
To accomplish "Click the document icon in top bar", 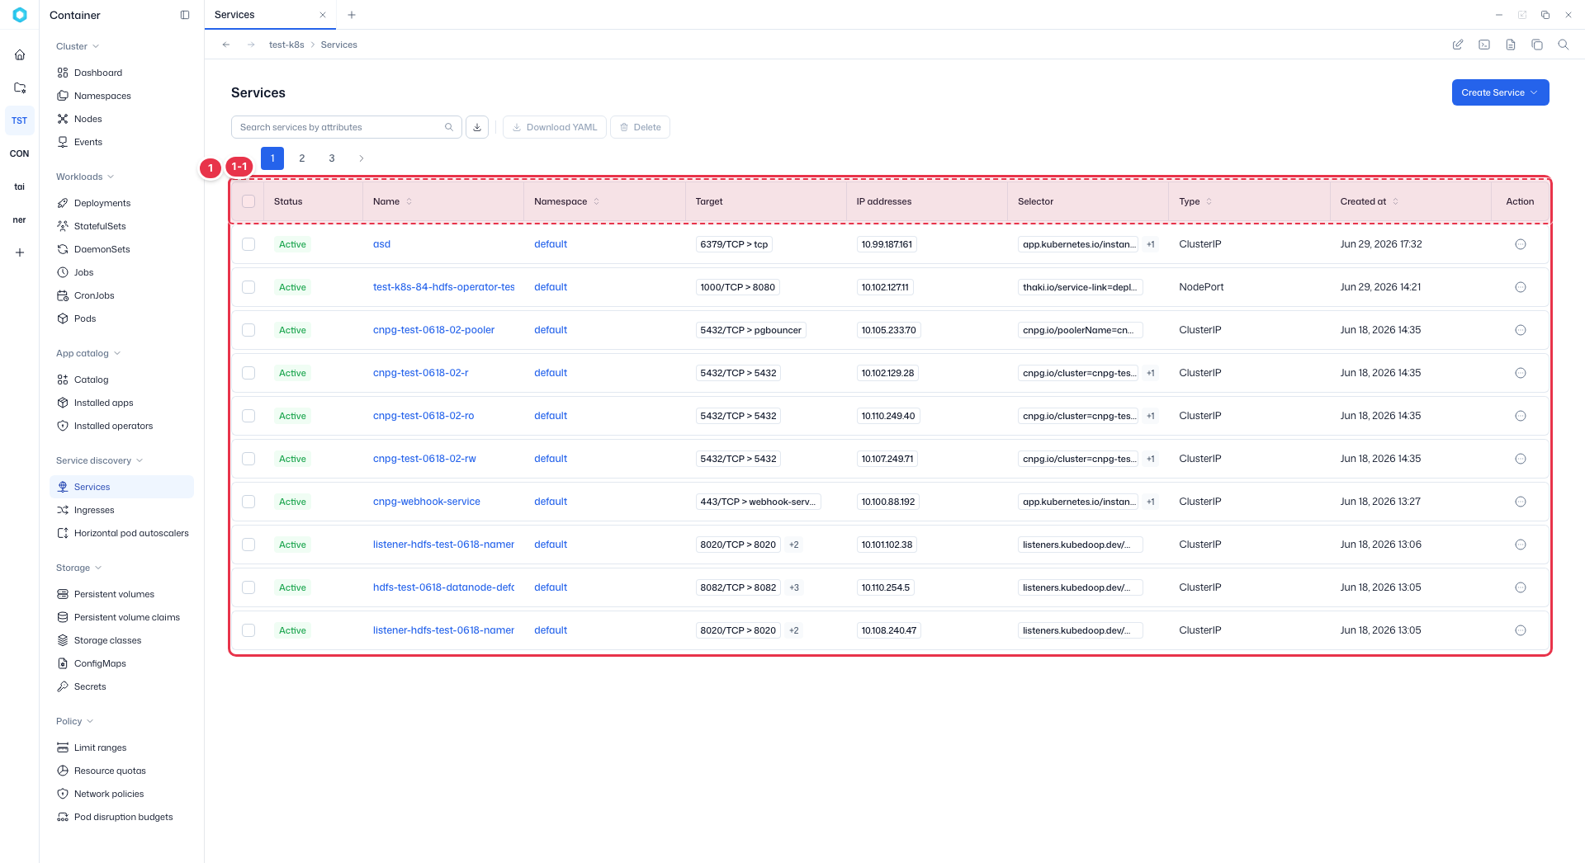I will pos(1511,45).
